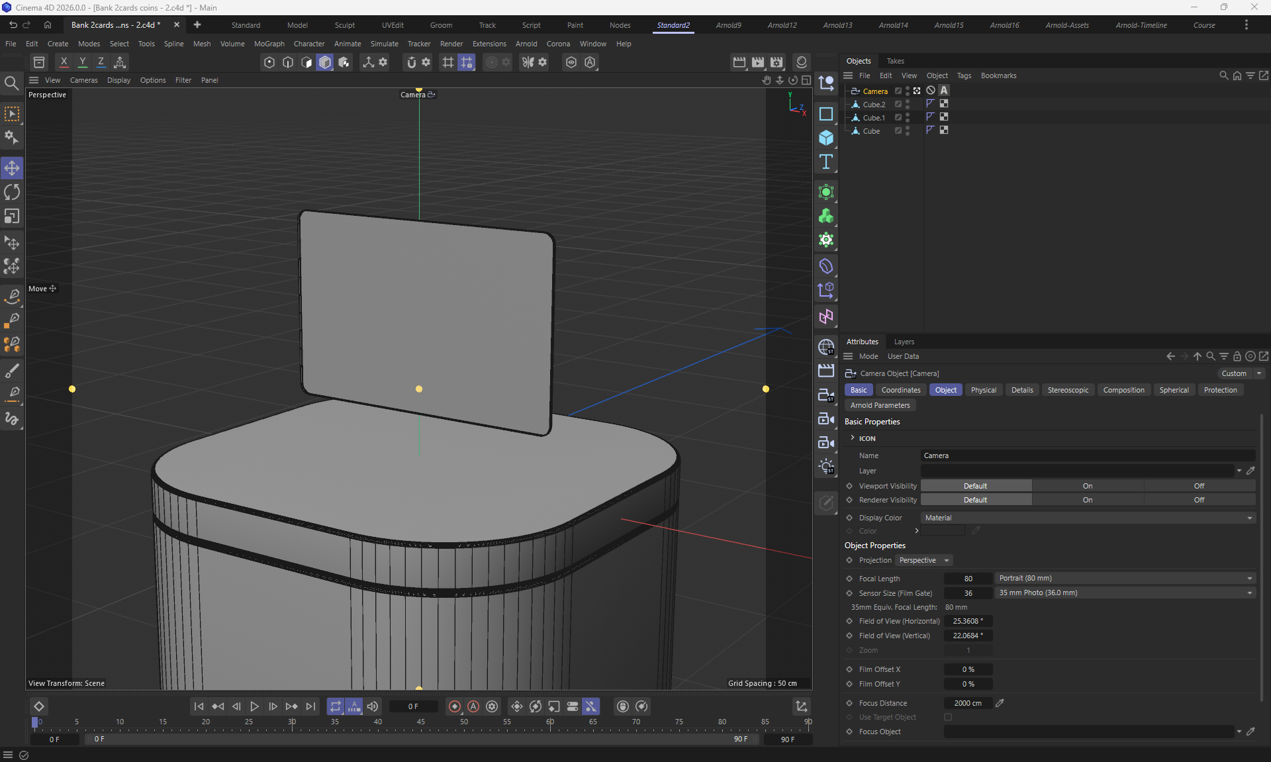Toggle the Use Target Object checkbox
The height and width of the screenshot is (762, 1271).
tap(948, 717)
